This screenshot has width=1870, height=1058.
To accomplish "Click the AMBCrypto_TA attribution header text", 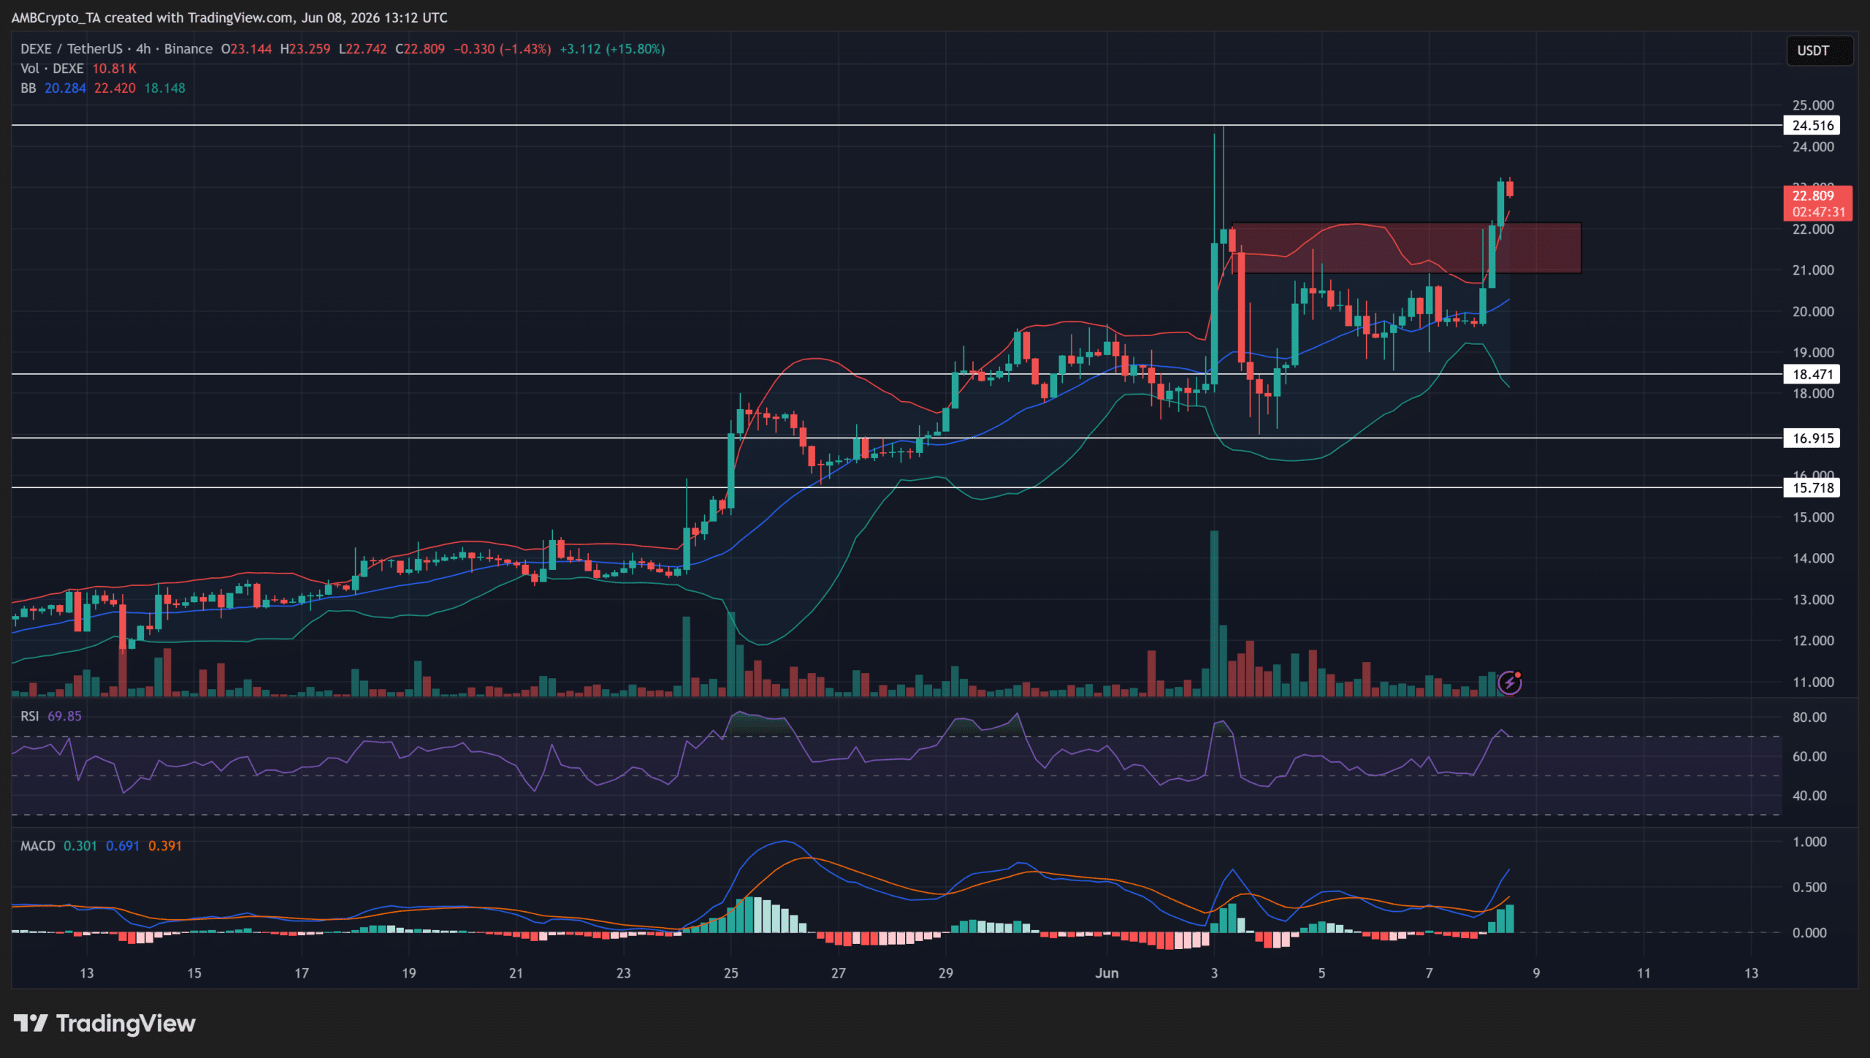I will click(x=229, y=18).
